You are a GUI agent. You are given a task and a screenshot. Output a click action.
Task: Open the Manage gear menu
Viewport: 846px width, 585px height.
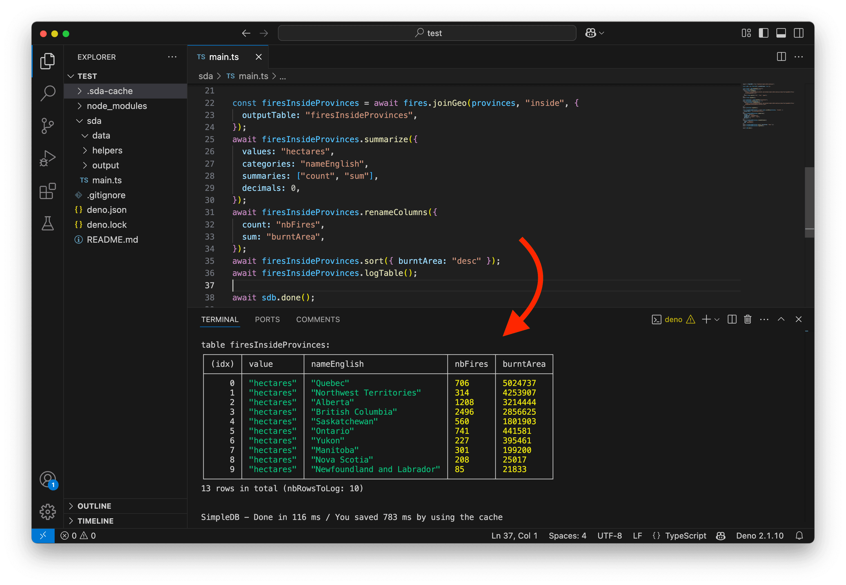point(48,511)
